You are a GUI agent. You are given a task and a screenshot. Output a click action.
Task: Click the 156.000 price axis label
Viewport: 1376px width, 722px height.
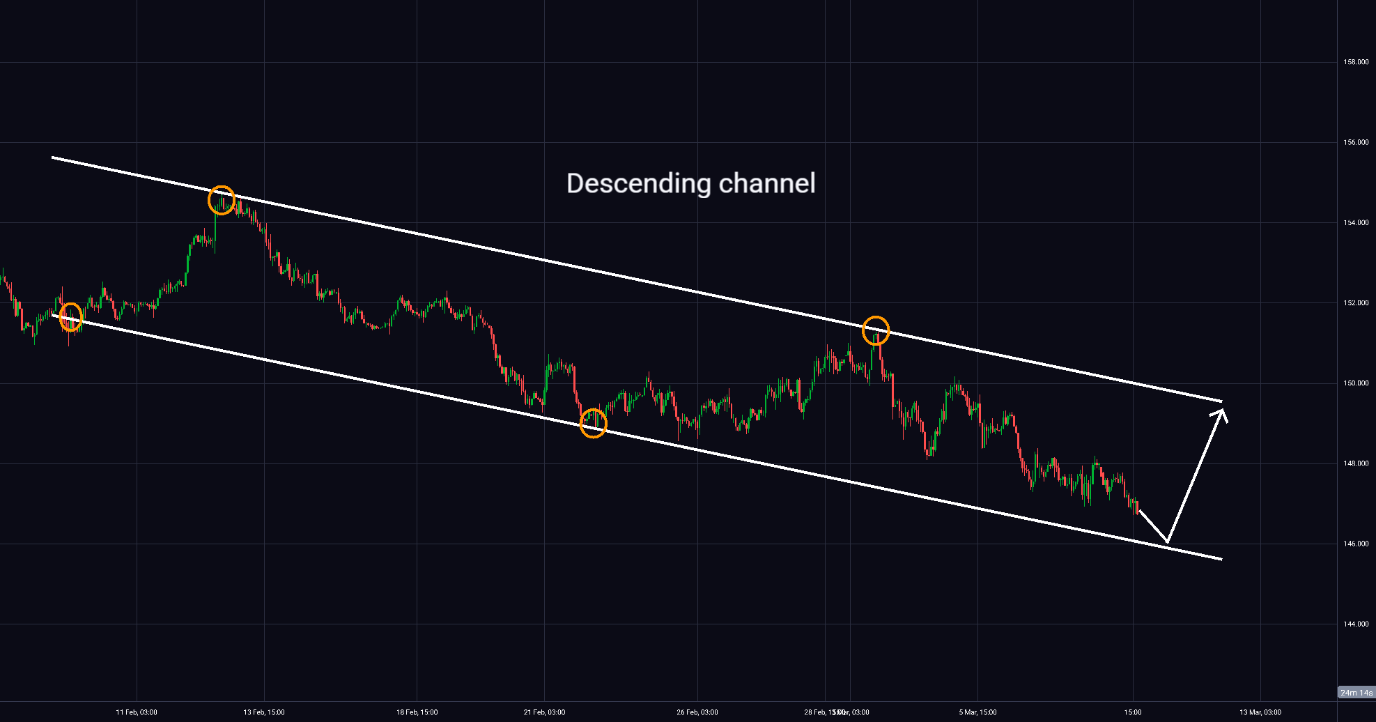tap(1356, 142)
